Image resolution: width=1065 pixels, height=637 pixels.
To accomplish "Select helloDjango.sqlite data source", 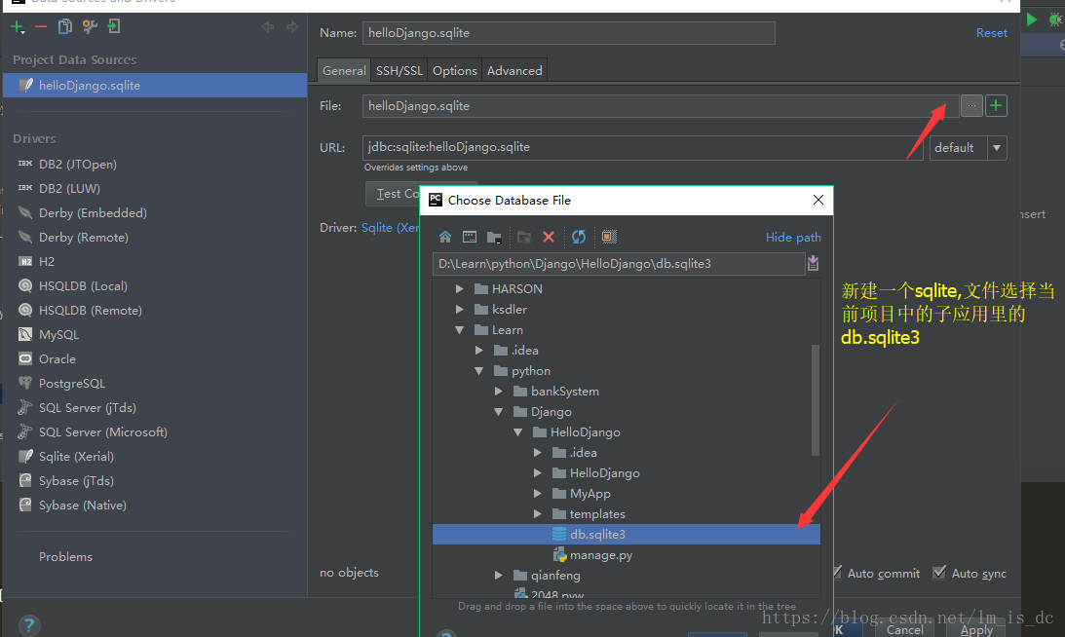I will (x=155, y=86).
